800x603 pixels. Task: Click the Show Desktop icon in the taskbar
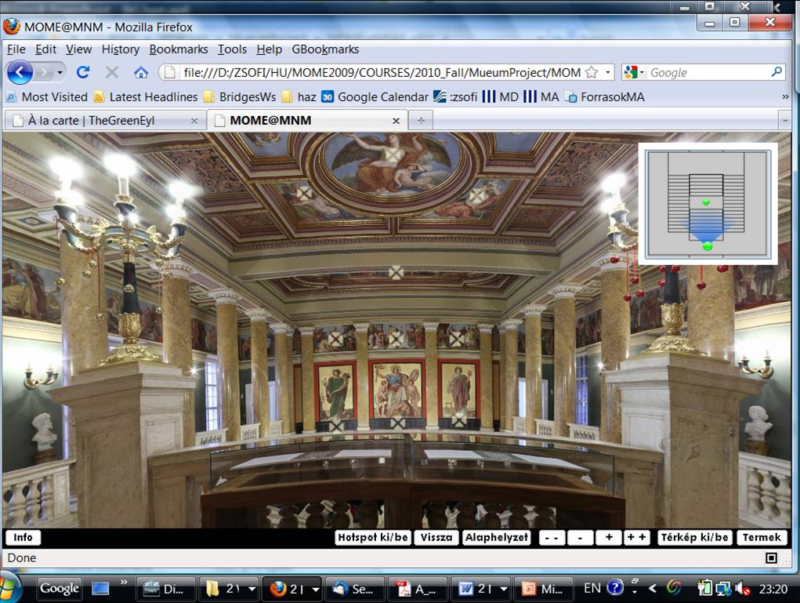[100, 589]
